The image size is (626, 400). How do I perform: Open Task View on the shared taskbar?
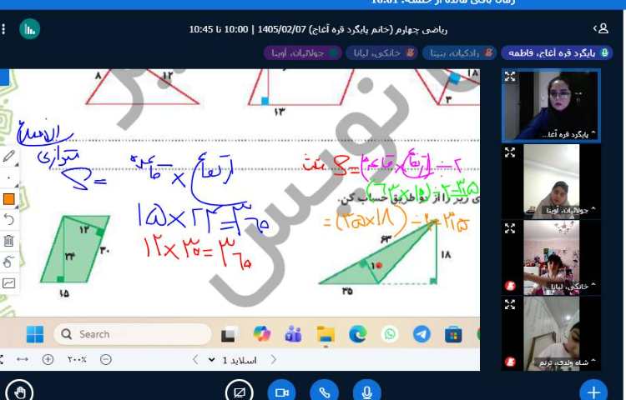point(230,334)
